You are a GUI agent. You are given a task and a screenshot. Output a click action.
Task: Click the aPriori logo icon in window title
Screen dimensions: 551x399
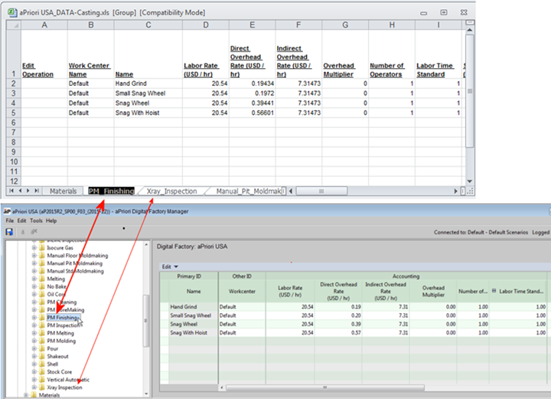[7, 211]
